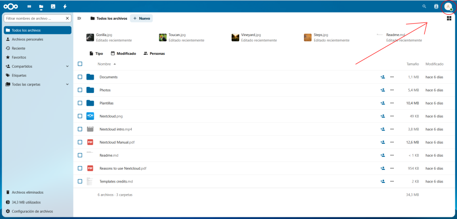Switch to grid view icon
Image resolution: width=457 pixels, height=219 pixels.
(x=448, y=18)
